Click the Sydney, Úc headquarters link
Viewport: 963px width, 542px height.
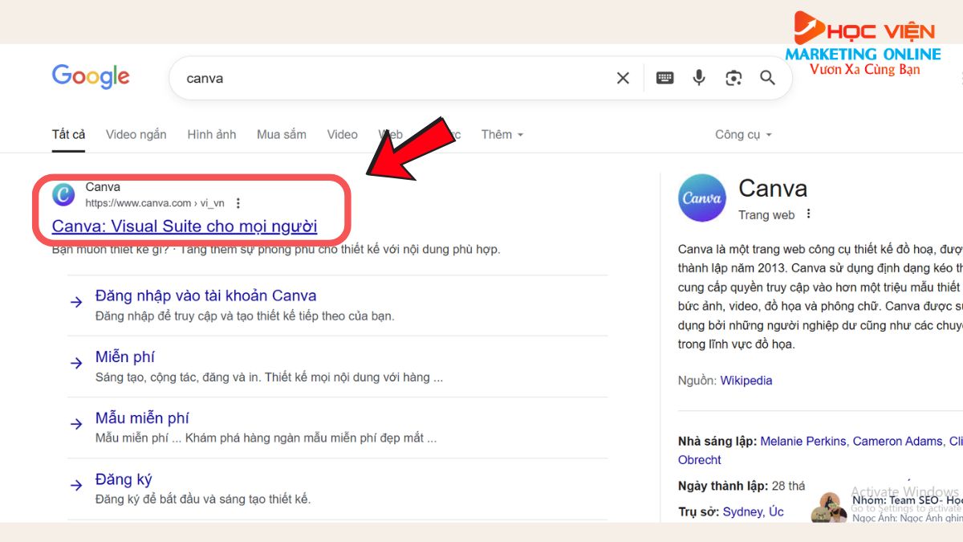754,511
